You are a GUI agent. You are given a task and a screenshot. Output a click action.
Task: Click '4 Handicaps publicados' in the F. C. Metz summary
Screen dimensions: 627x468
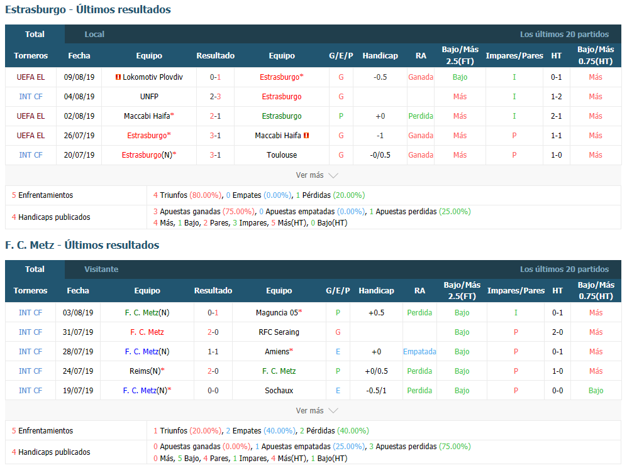coord(51,452)
